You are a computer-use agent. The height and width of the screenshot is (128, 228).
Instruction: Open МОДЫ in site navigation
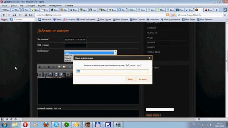(150, 38)
